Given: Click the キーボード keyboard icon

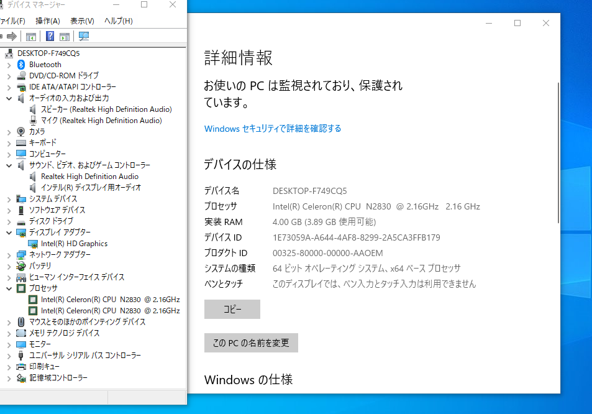Looking at the screenshot, I should pos(21,143).
